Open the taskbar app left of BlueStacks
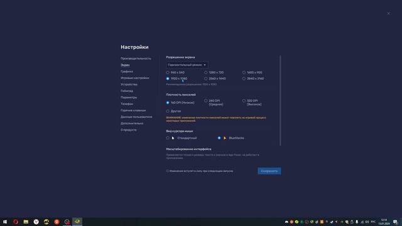The image size is (402, 226). [x=67, y=222]
